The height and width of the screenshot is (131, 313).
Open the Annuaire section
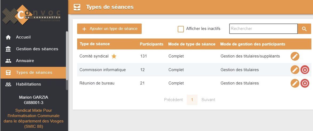pyautogui.click(x=25, y=61)
